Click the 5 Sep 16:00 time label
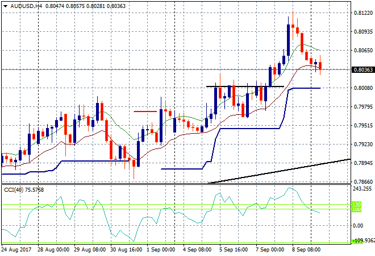This screenshot has height=256, width=375. click(x=234, y=250)
